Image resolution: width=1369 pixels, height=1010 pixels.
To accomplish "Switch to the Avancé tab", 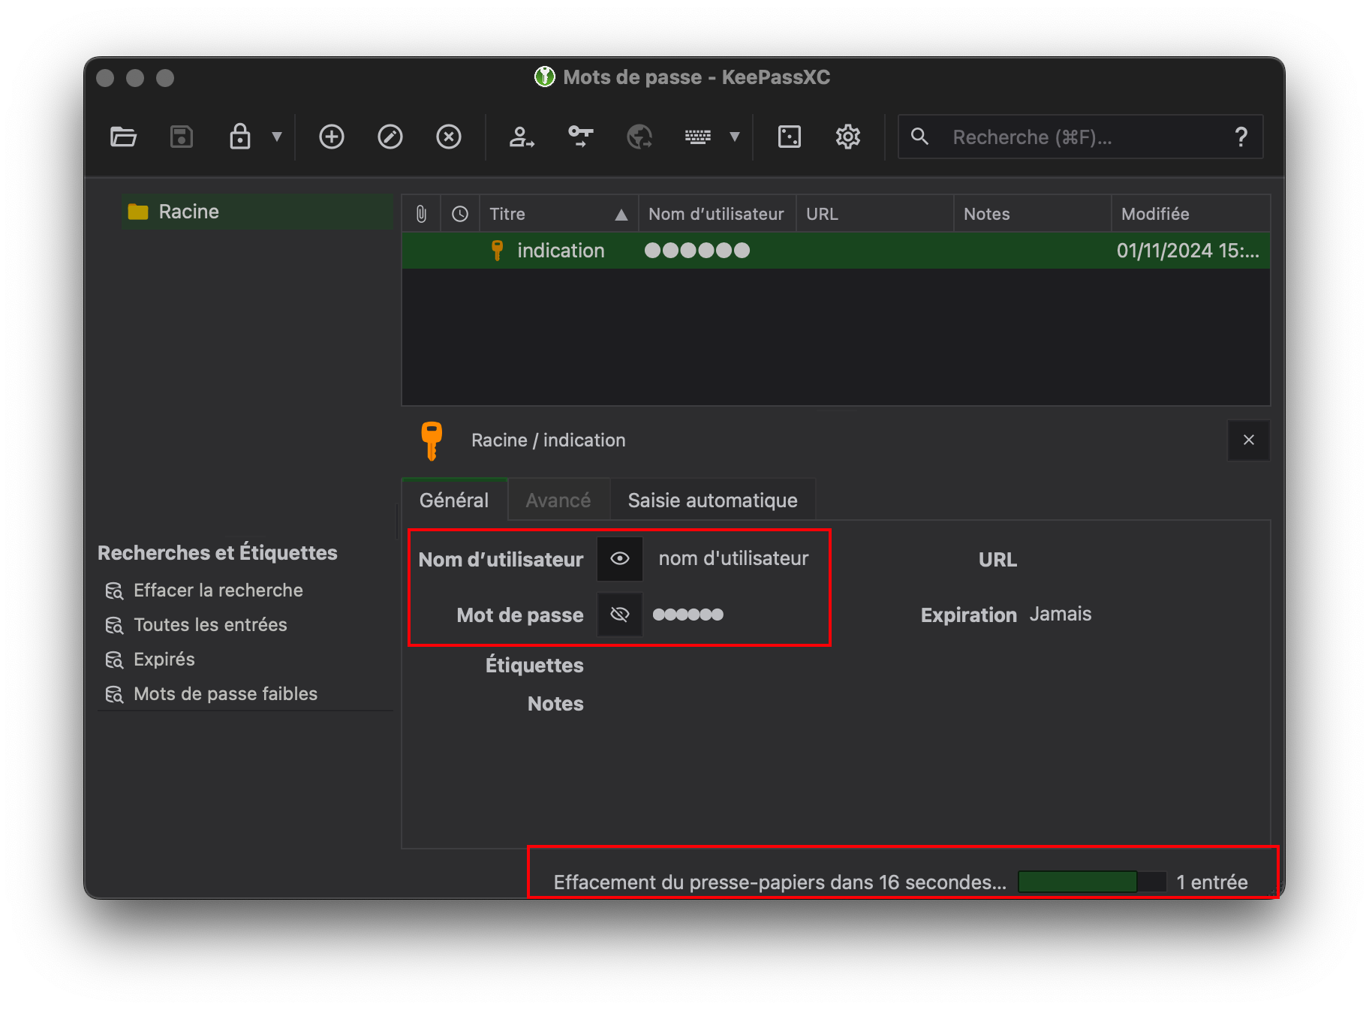I will point(558,500).
